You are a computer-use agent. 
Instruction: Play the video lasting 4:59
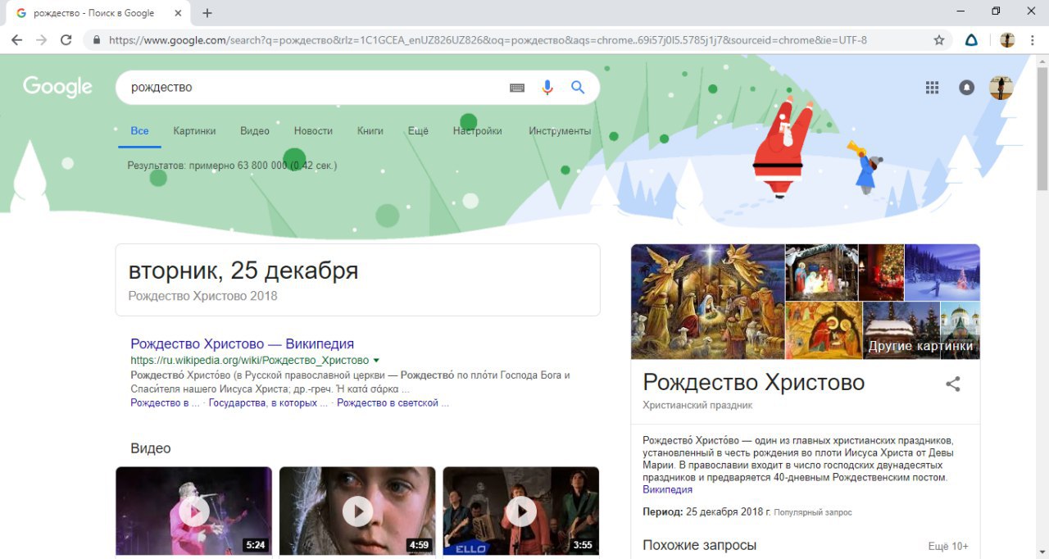(357, 511)
